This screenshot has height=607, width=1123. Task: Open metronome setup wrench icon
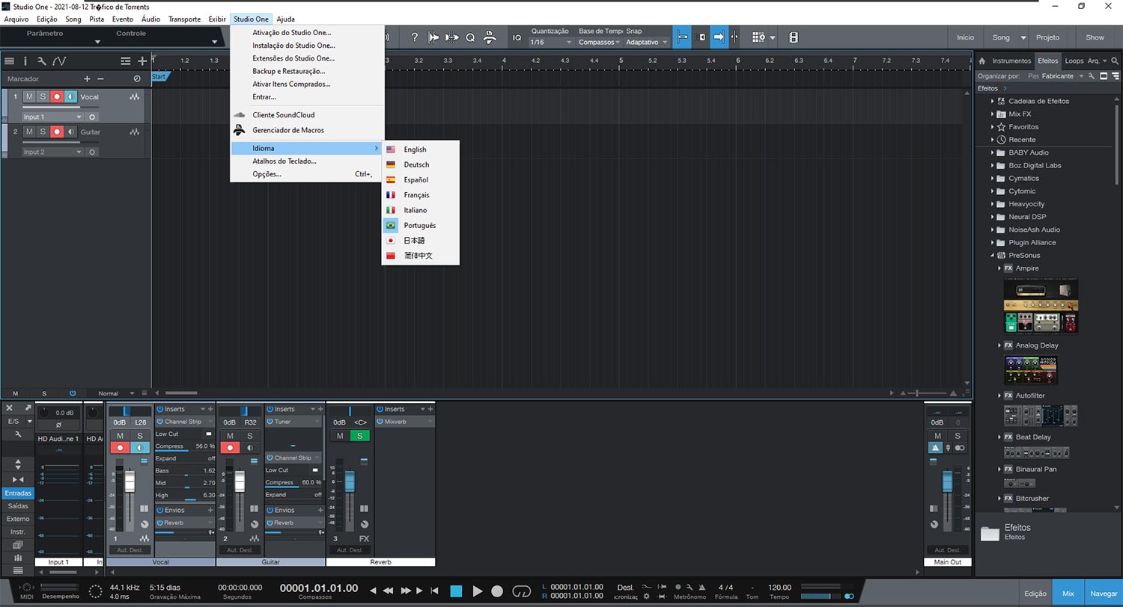click(x=688, y=587)
